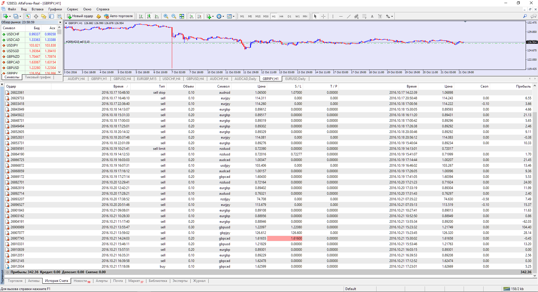Draw a vertical line tool

(333, 16)
